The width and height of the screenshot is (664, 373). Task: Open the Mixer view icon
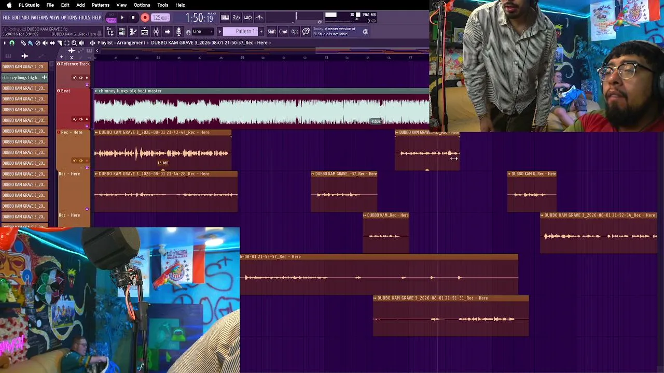[156, 32]
